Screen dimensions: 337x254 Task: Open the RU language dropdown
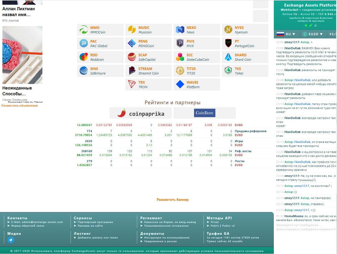click(x=286, y=34)
